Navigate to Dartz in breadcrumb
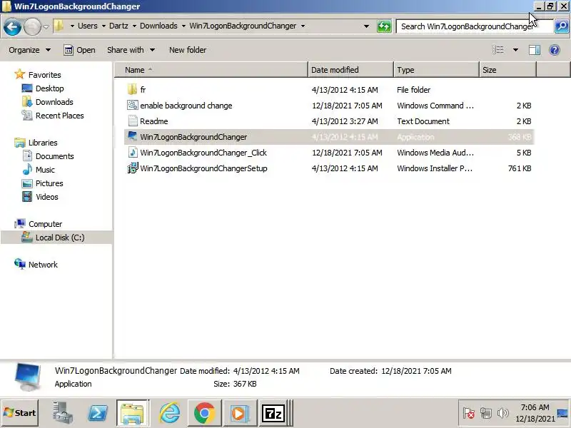 pyautogui.click(x=118, y=26)
